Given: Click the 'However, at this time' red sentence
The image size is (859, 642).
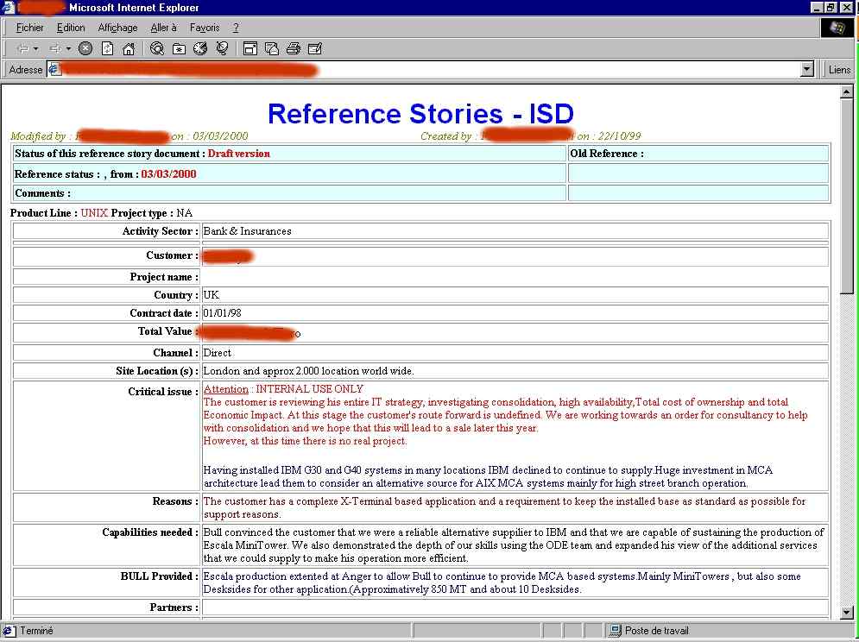Looking at the screenshot, I should pyautogui.click(x=305, y=441).
